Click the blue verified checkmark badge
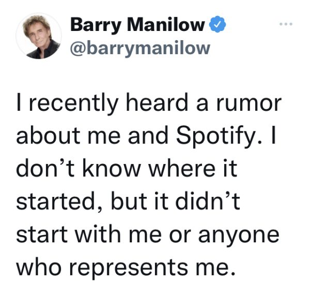 [218, 24]
